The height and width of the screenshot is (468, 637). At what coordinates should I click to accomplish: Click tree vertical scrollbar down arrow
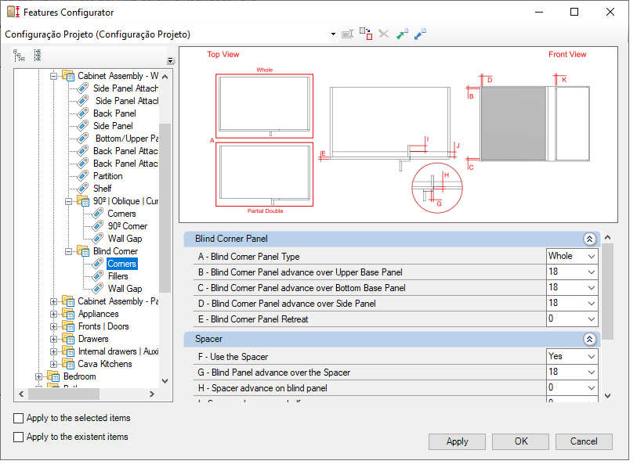pos(165,380)
